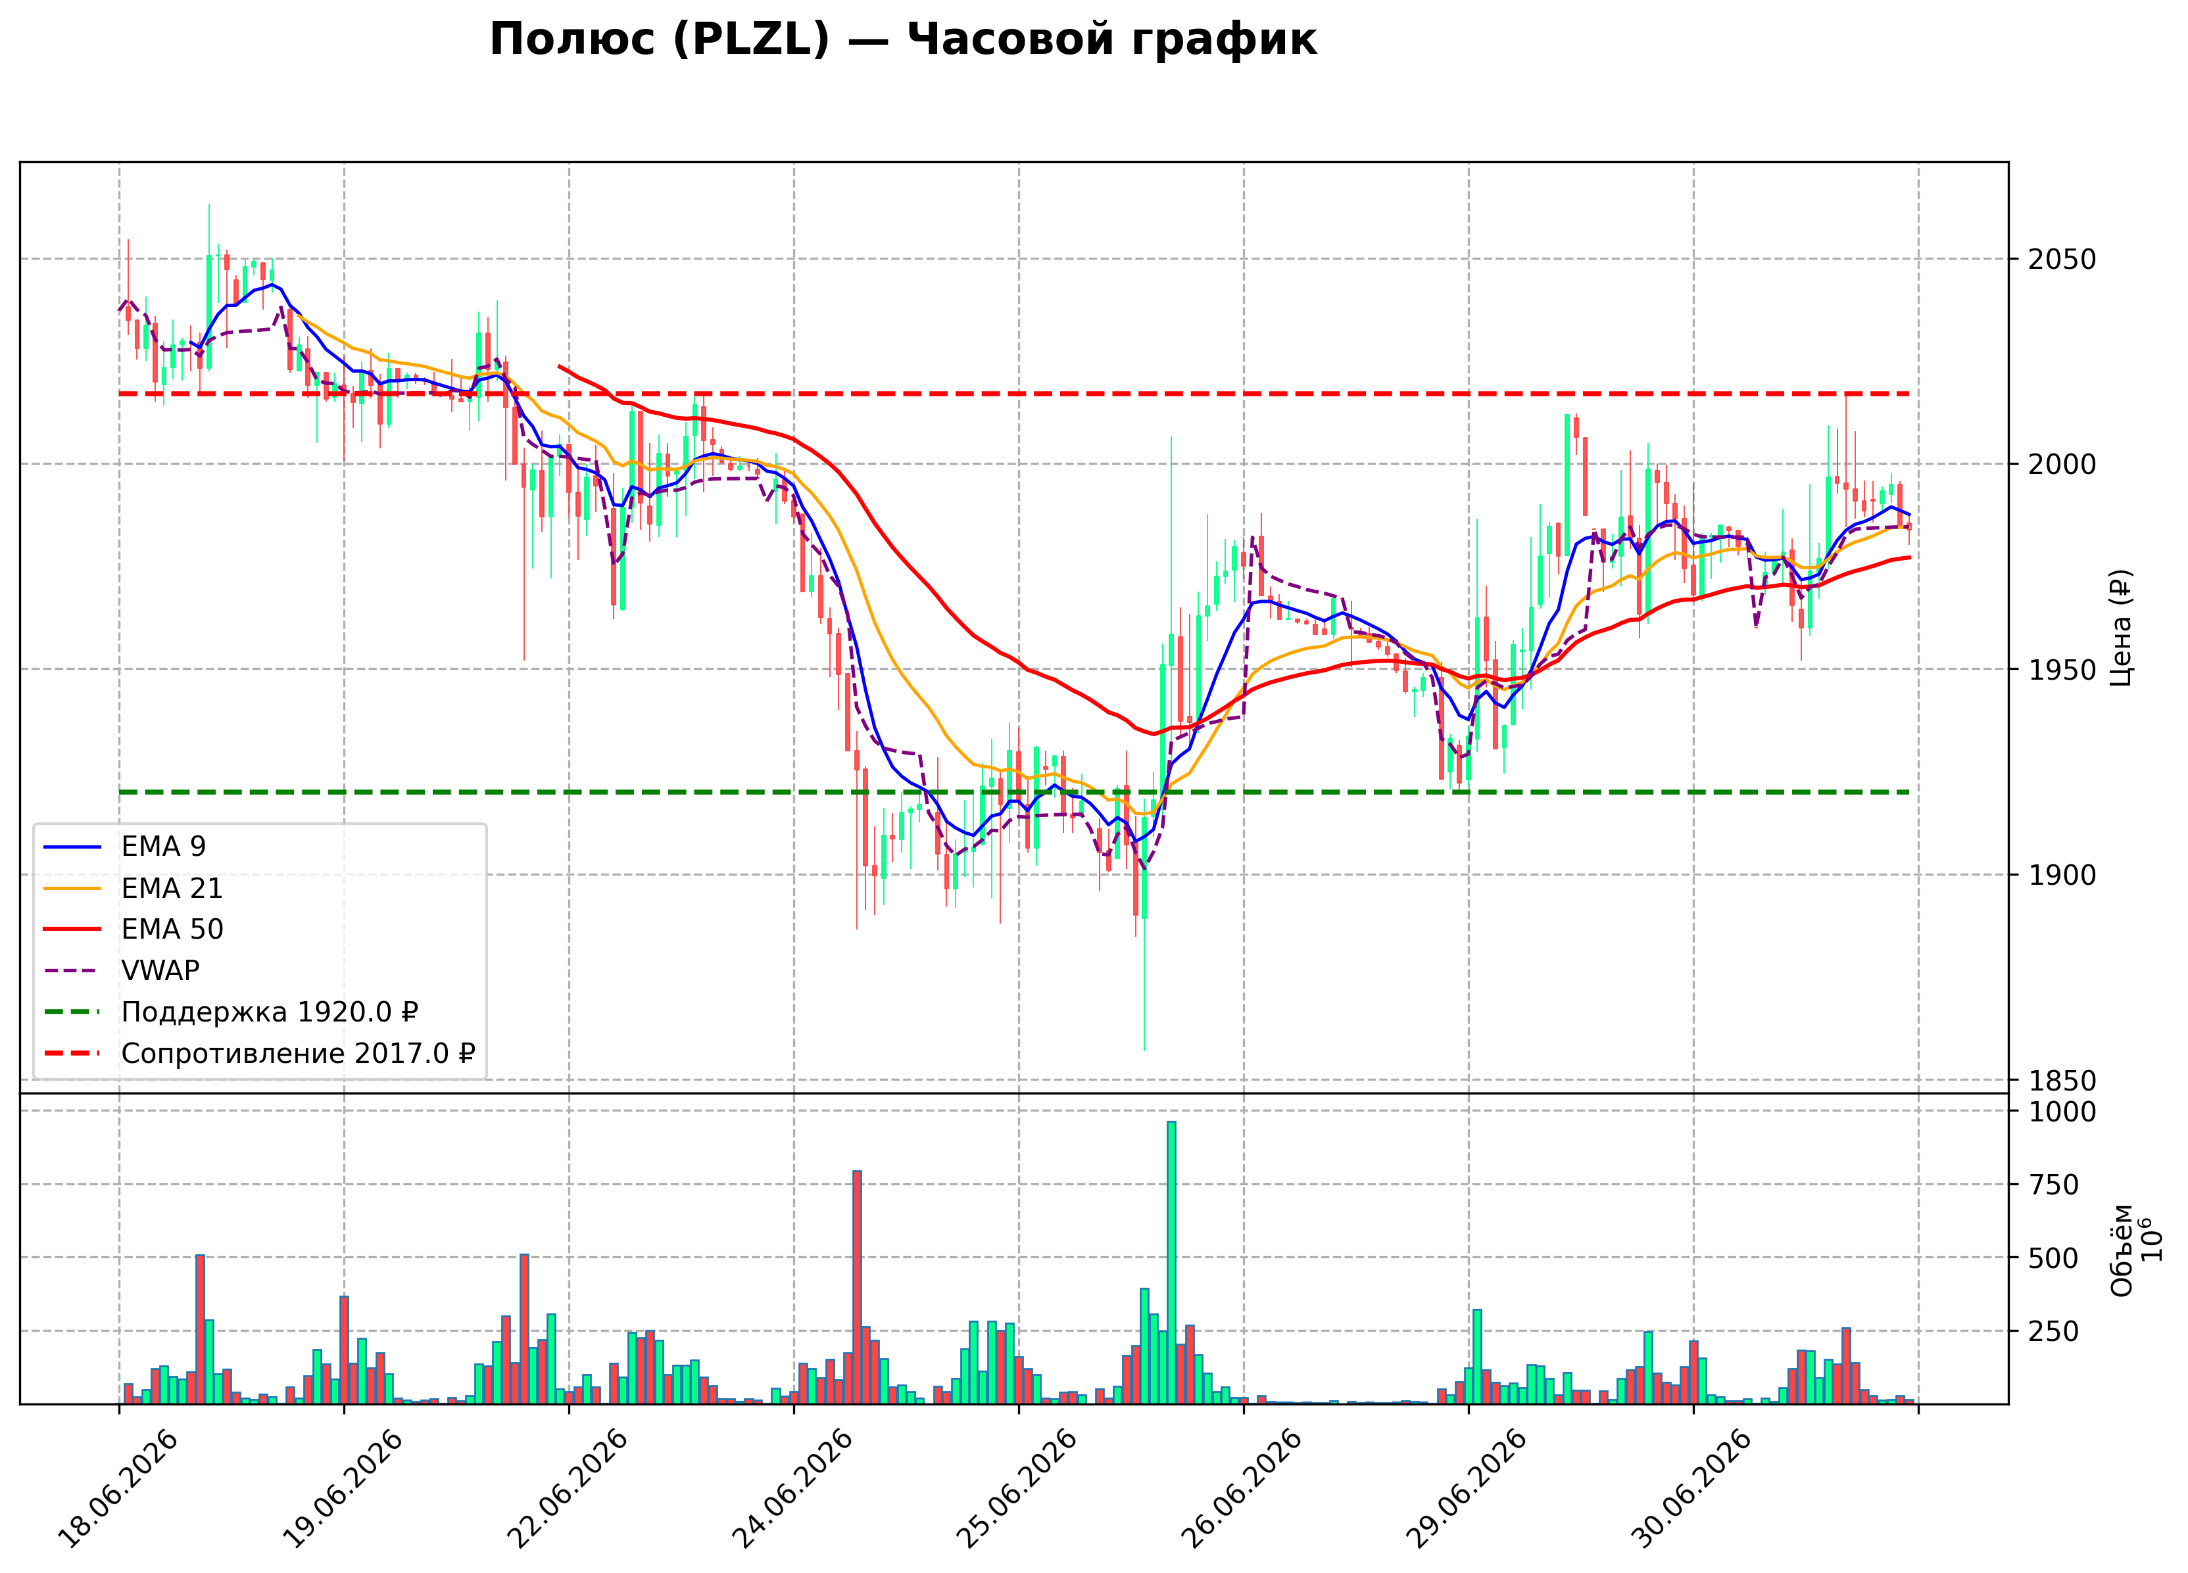This screenshot has height=1573, width=2188.
Task: Click the 2050 price axis tick label
Action: point(2062,260)
